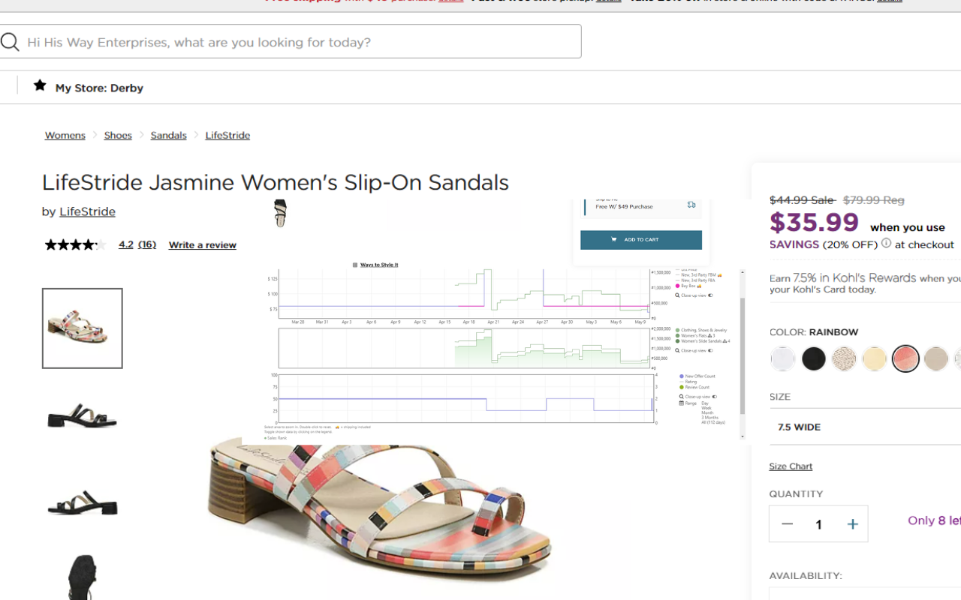Toggle Clothing, Shoes & Jewelry rank legend
This screenshot has height=600, width=961.
[701, 330]
